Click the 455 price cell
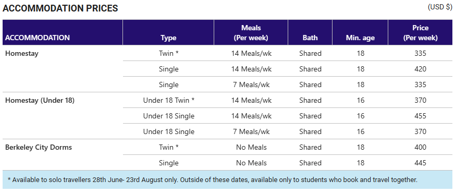455x193 pixels. pos(420,116)
